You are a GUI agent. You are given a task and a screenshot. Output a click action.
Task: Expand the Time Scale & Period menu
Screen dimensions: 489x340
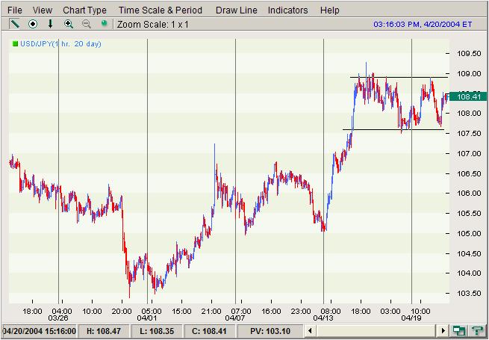161,10
